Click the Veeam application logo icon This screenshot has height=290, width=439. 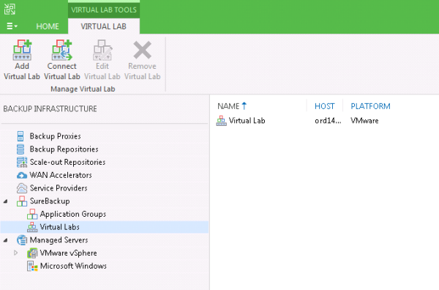(x=10, y=9)
